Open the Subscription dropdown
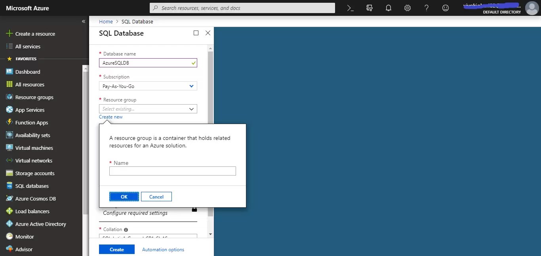The image size is (541, 256). coord(148,86)
